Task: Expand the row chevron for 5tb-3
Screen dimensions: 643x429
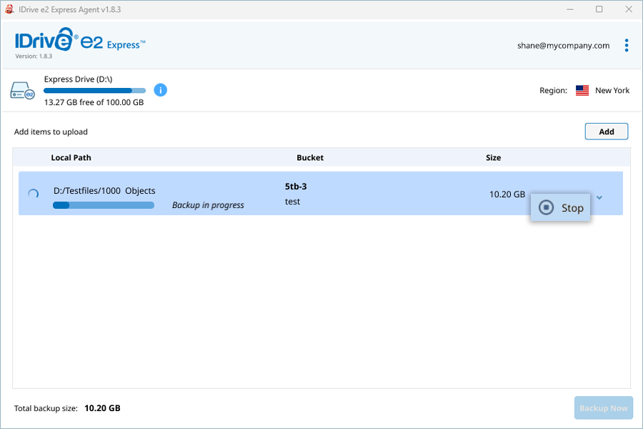Action: pos(599,197)
